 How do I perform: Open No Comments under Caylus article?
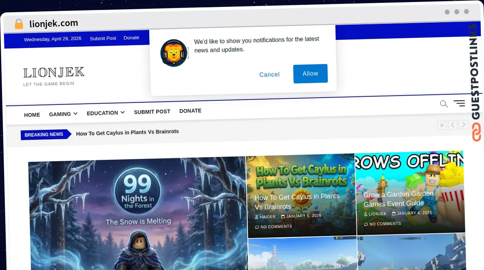[x=273, y=227]
